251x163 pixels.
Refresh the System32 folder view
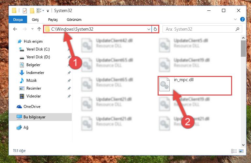155,29
